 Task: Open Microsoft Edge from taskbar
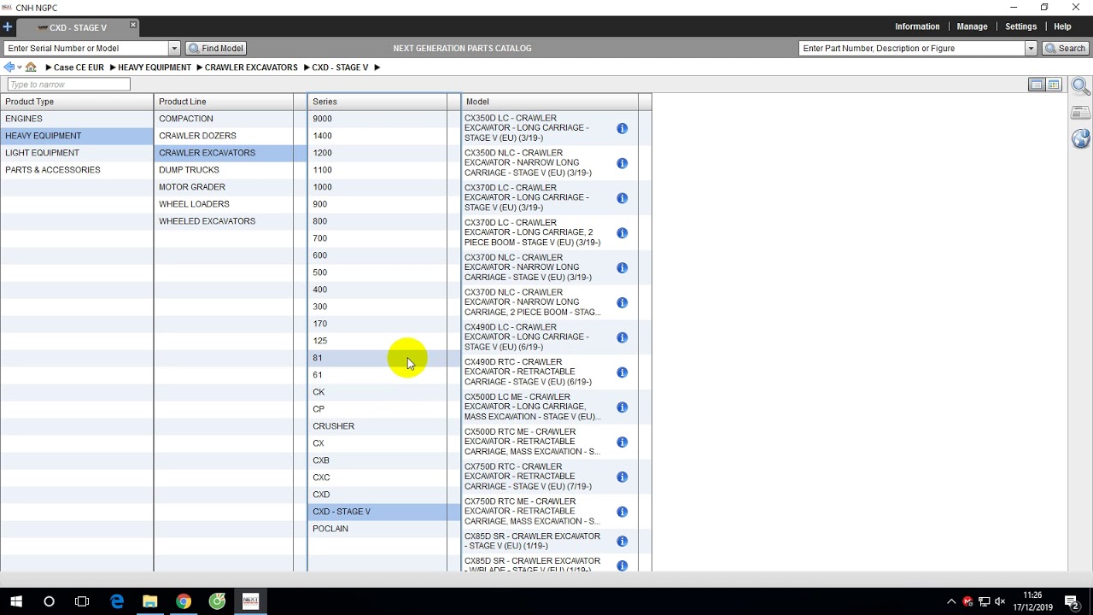(x=117, y=601)
